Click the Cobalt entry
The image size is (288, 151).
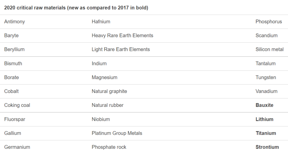pyautogui.click(x=12, y=91)
